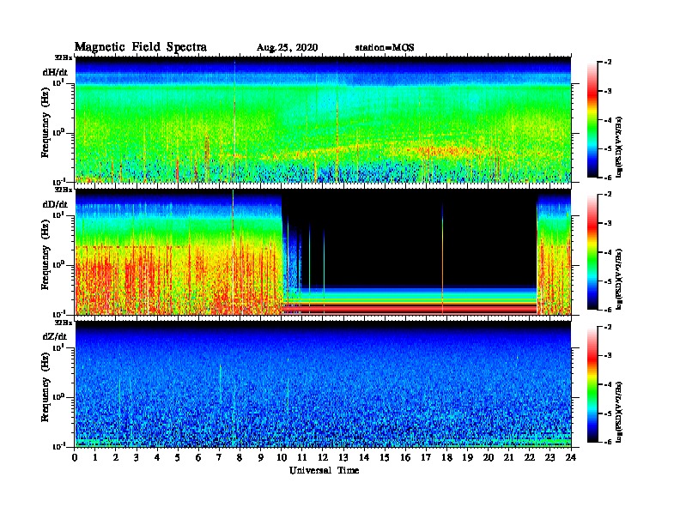
Task: Click the dD/dt panel color scale bar
Action: click(x=592, y=252)
